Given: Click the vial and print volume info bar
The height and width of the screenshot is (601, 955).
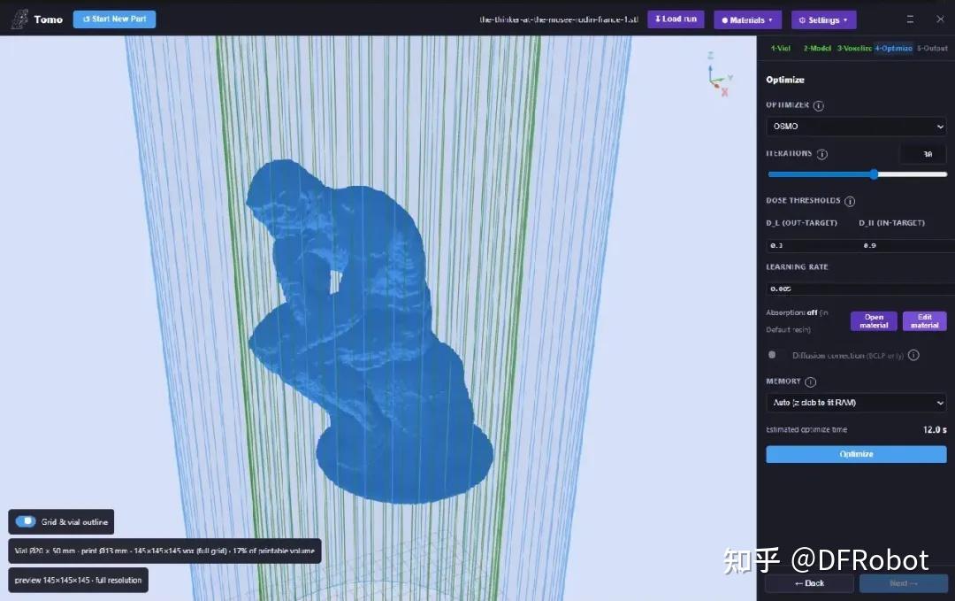Looking at the screenshot, I should [164, 551].
